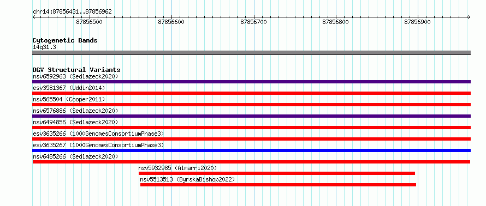Screen dimensions: 486x206
Task: Open variant label nsv6485266 (Sedlazeck2020)
Action: coord(75,156)
